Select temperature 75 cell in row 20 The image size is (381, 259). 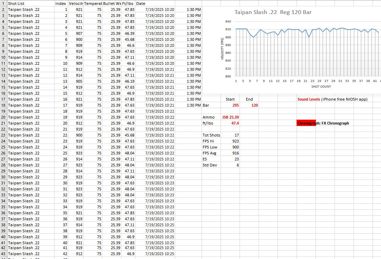point(93,117)
